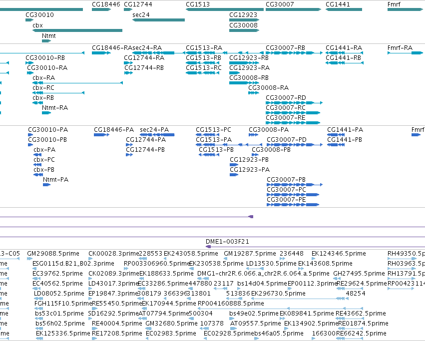425x341 pixels.
Task: Select the CG1441 gene label
Action: click(x=338, y=4)
